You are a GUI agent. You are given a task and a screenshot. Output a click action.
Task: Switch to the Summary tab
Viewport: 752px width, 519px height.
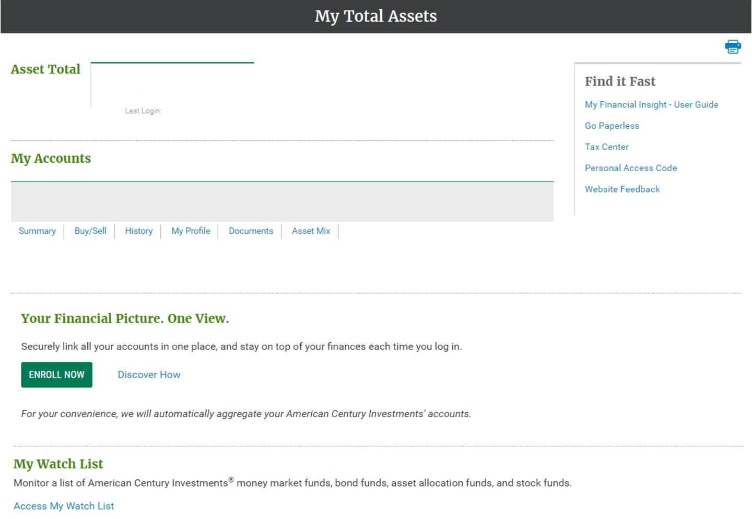(37, 231)
